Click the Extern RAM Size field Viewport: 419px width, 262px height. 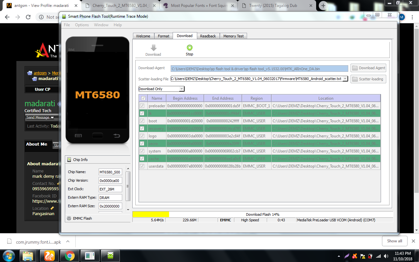point(110,206)
